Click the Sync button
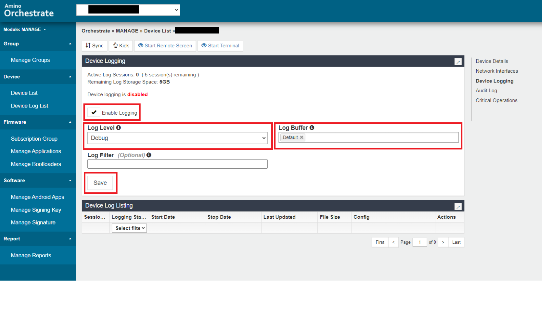The width and height of the screenshot is (542, 310). pyautogui.click(x=95, y=46)
